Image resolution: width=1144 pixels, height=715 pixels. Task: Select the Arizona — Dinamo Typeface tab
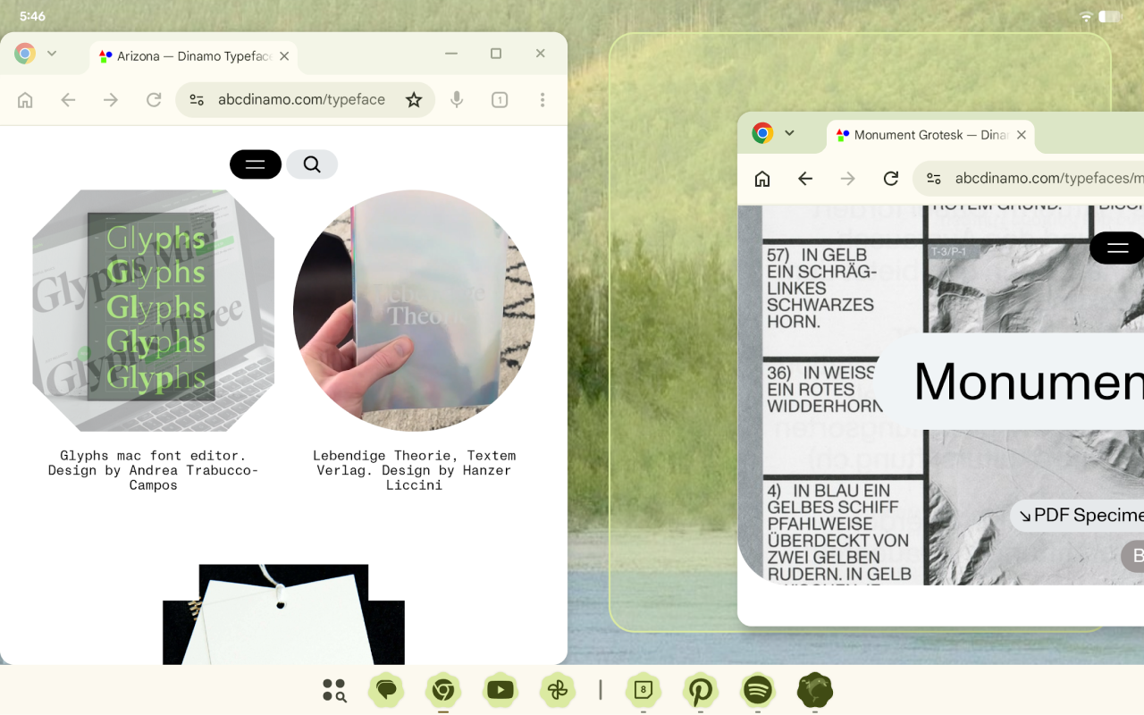tap(193, 56)
